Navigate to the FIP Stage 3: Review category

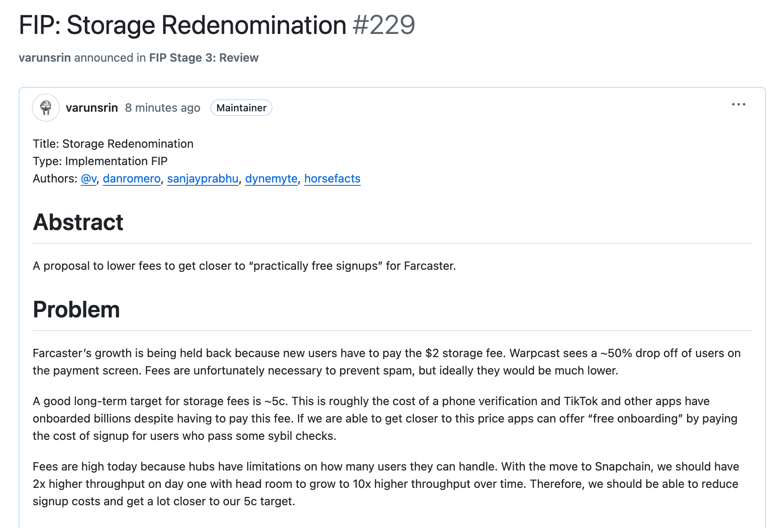tap(204, 58)
